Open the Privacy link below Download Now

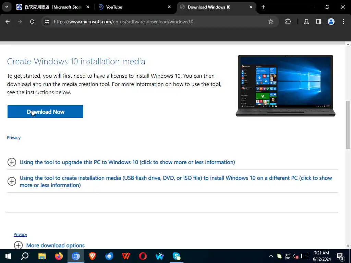coord(14,138)
